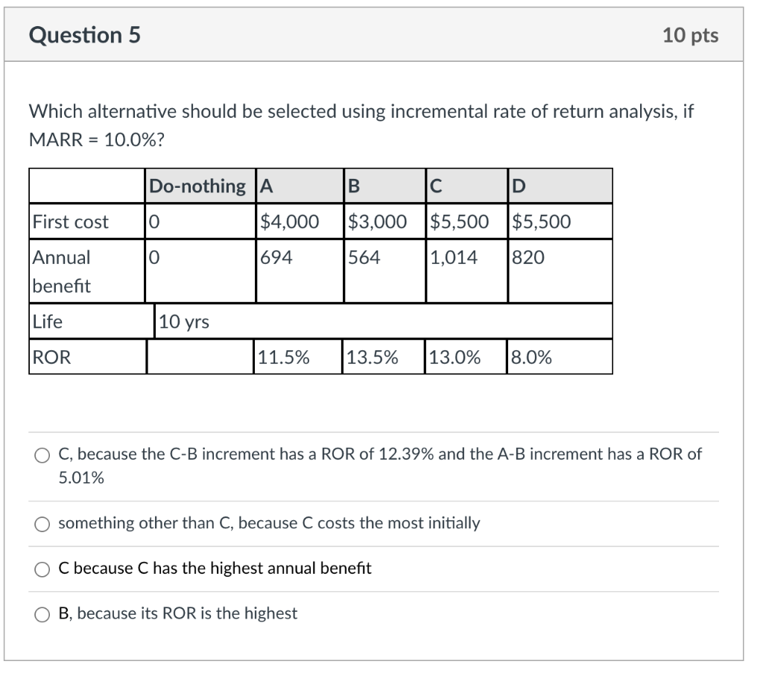The image size is (763, 673).
Task: Click column header C in the table
Action: point(435,186)
